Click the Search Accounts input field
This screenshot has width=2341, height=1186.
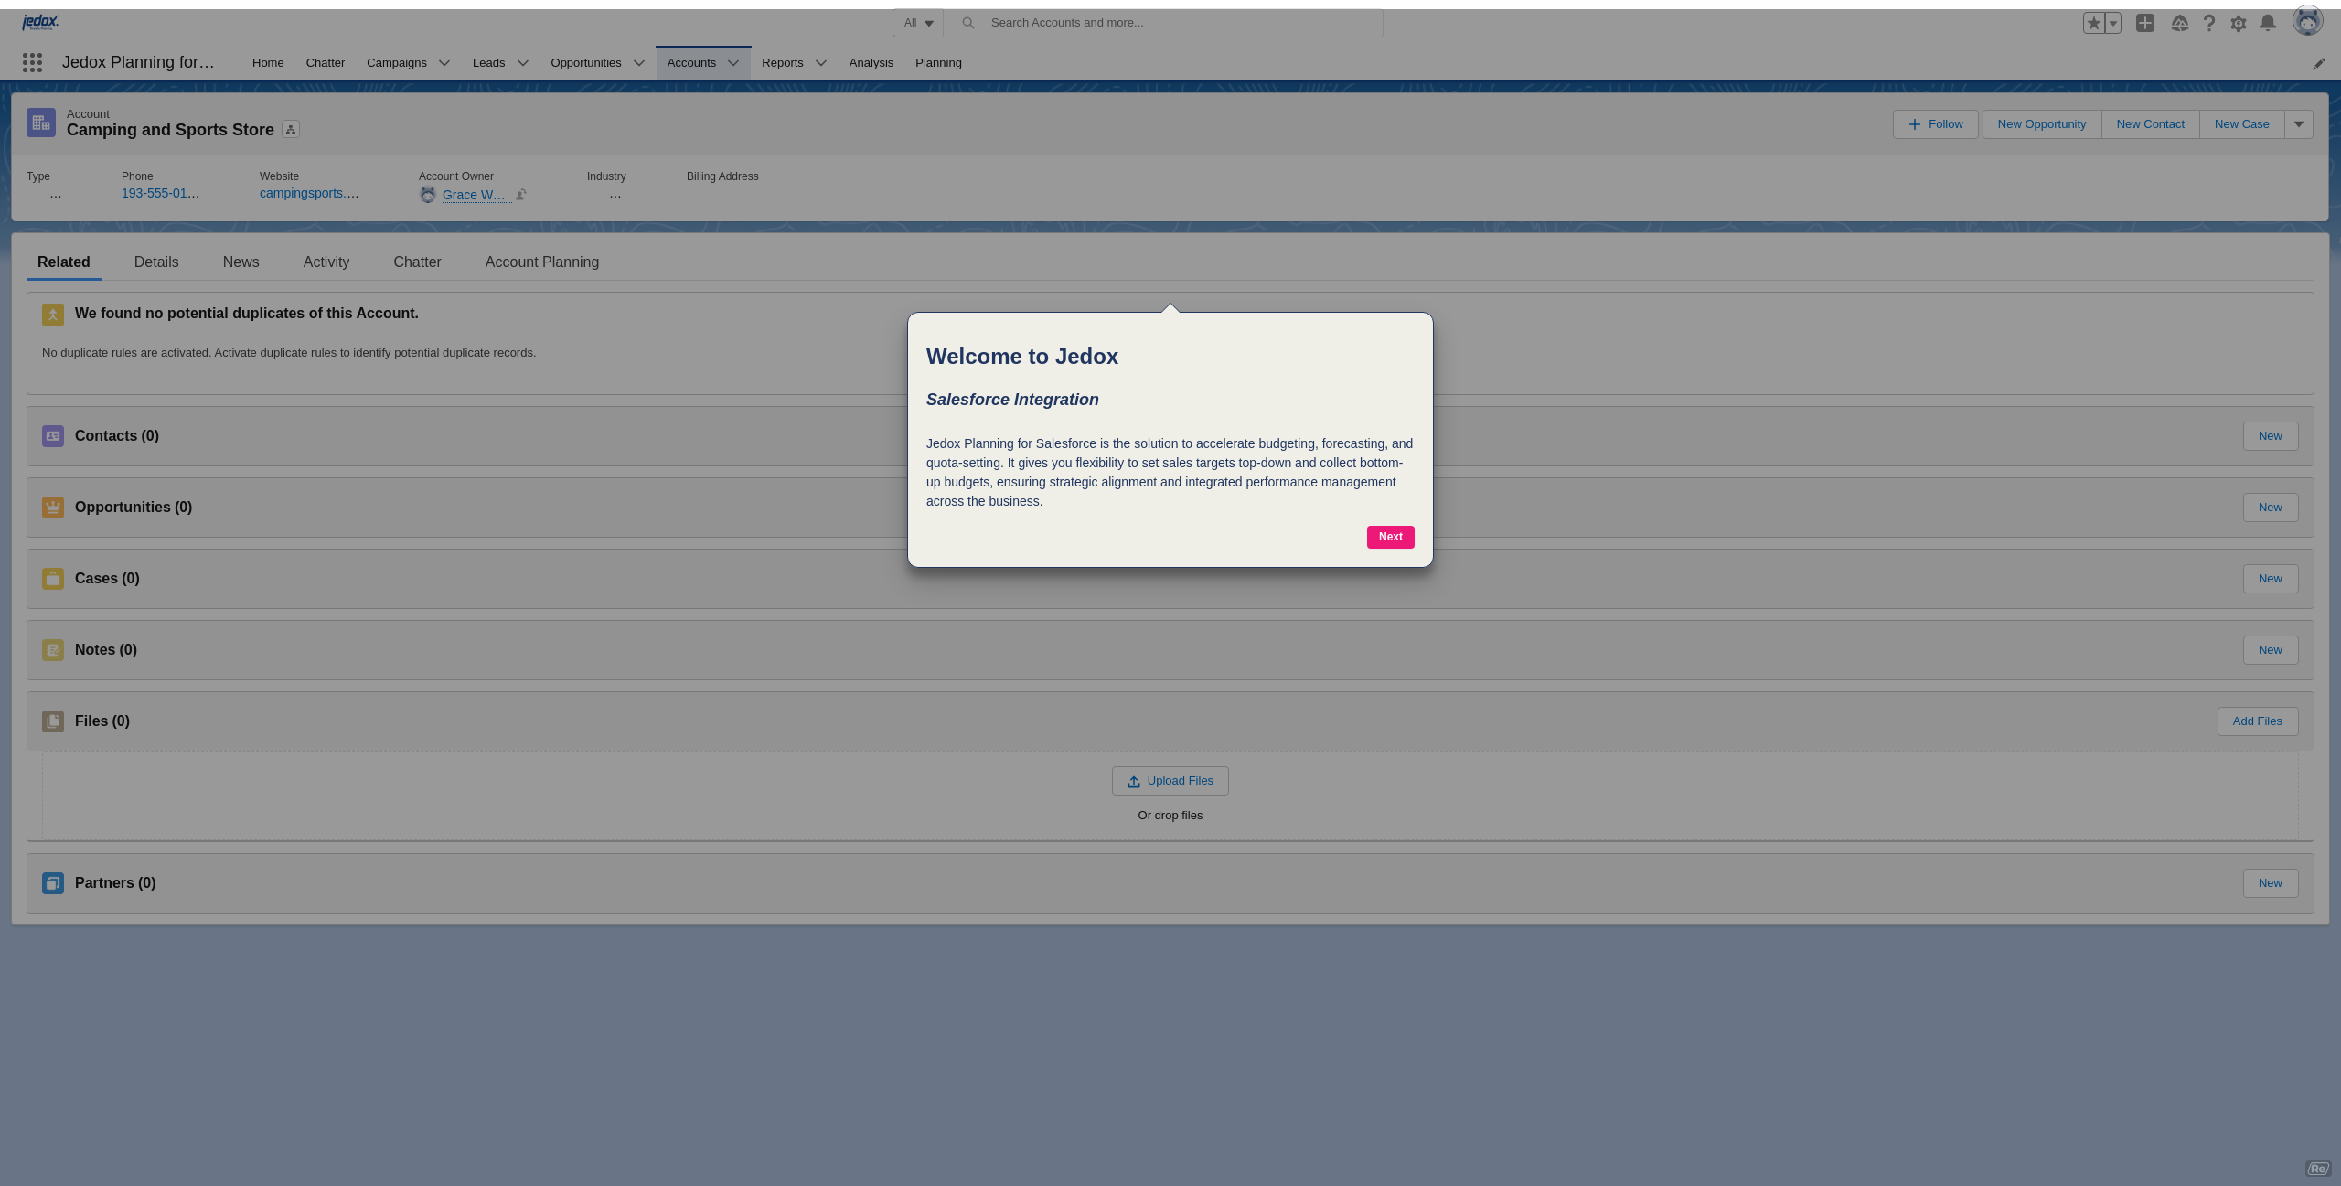(1143, 22)
